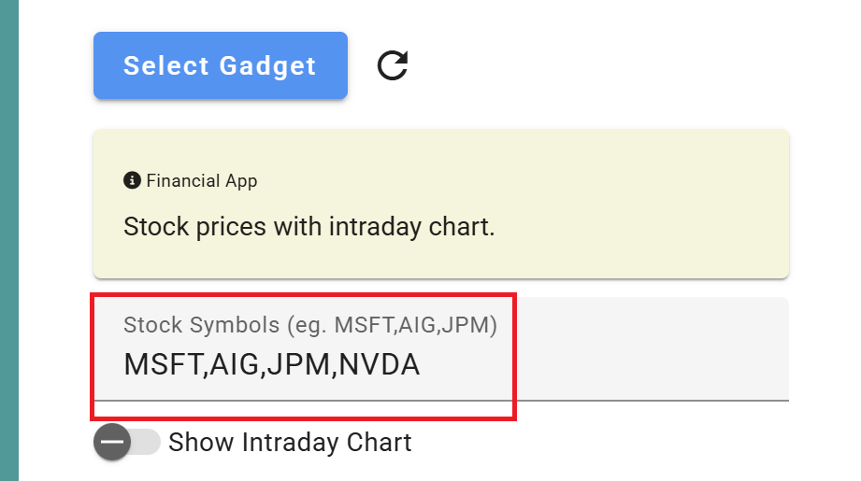
Task: Click the "Stock Symbols (eg. MSFT,AIG,JPM)" field label
Action: pyautogui.click(x=310, y=325)
